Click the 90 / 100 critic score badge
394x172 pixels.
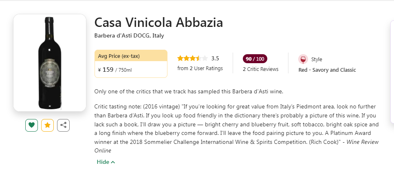coord(255,59)
